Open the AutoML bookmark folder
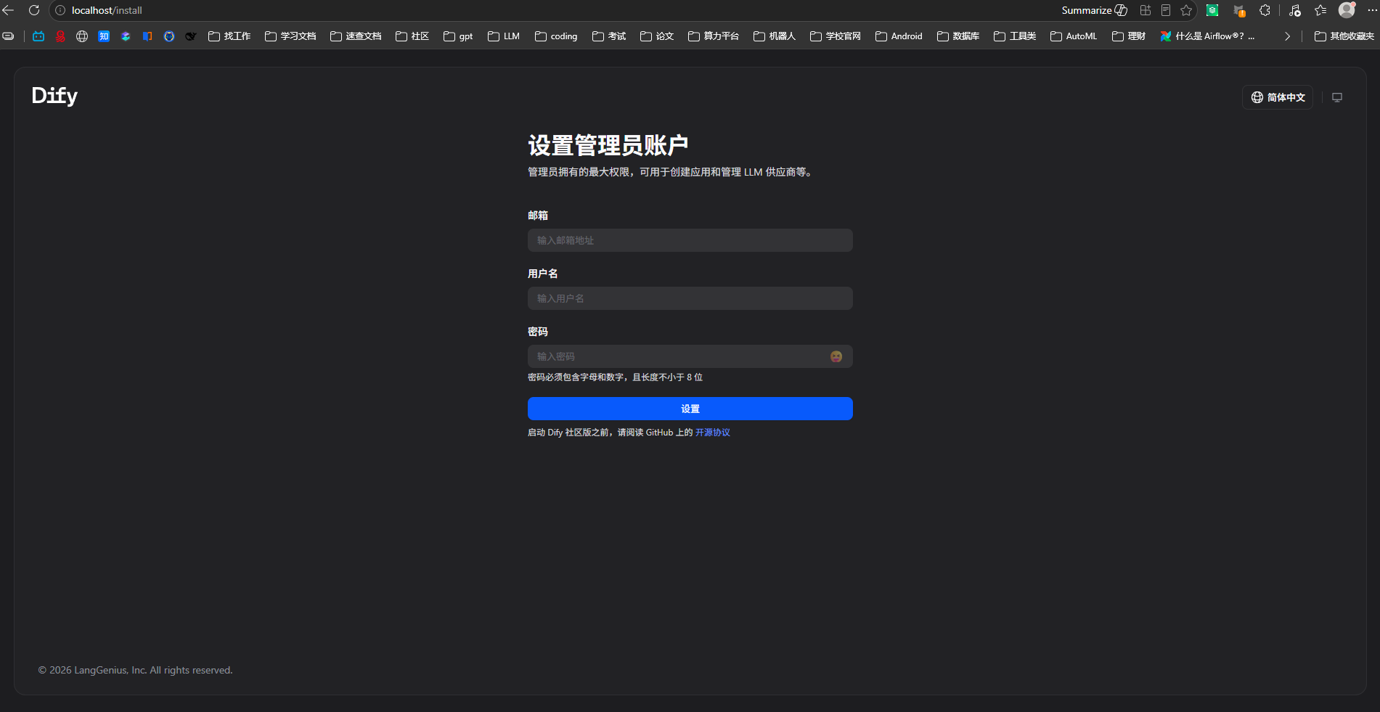This screenshot has height=712, width=1380. (1074, 36)
